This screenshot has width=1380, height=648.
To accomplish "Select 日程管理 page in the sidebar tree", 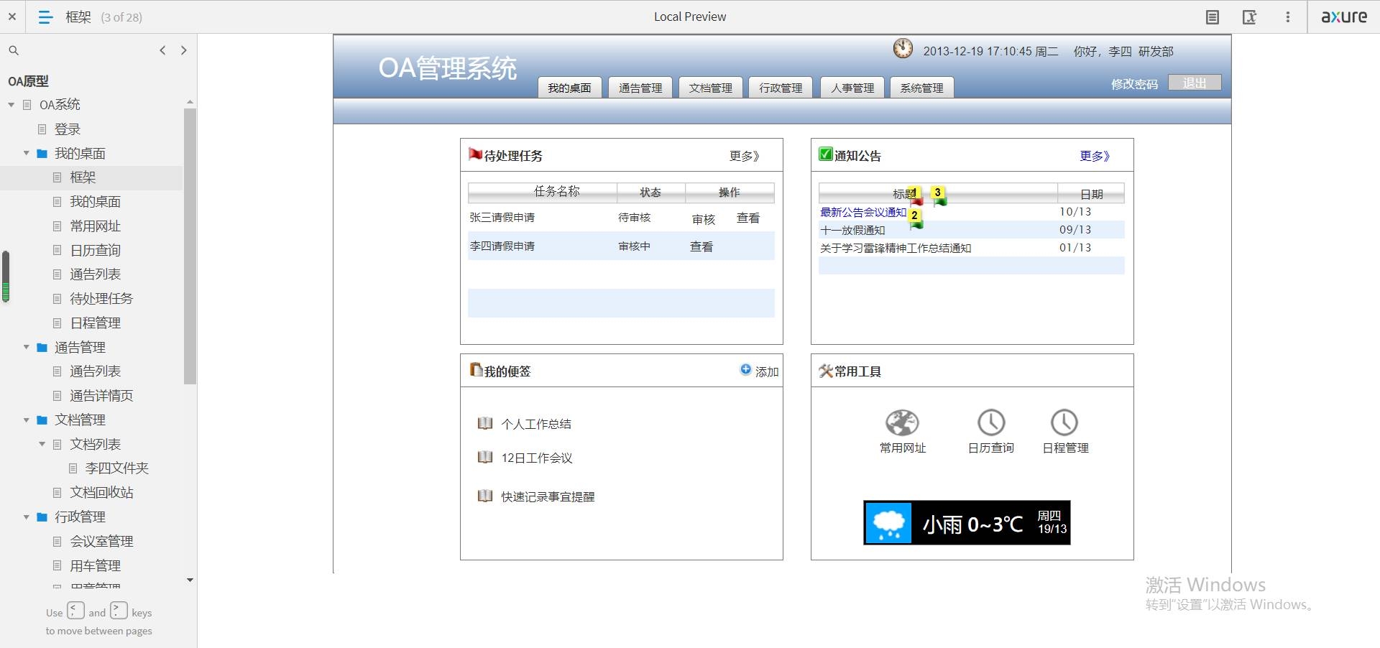I will (95, 323).
